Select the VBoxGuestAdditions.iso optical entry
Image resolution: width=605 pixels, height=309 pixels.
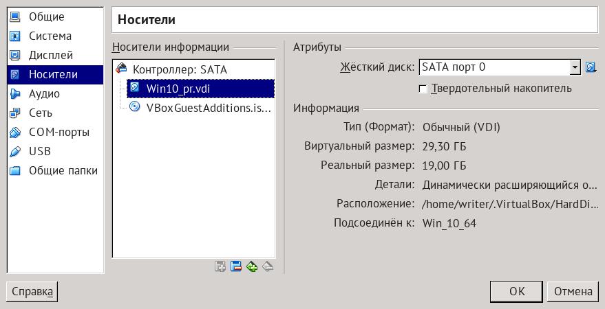pos(209,108)
